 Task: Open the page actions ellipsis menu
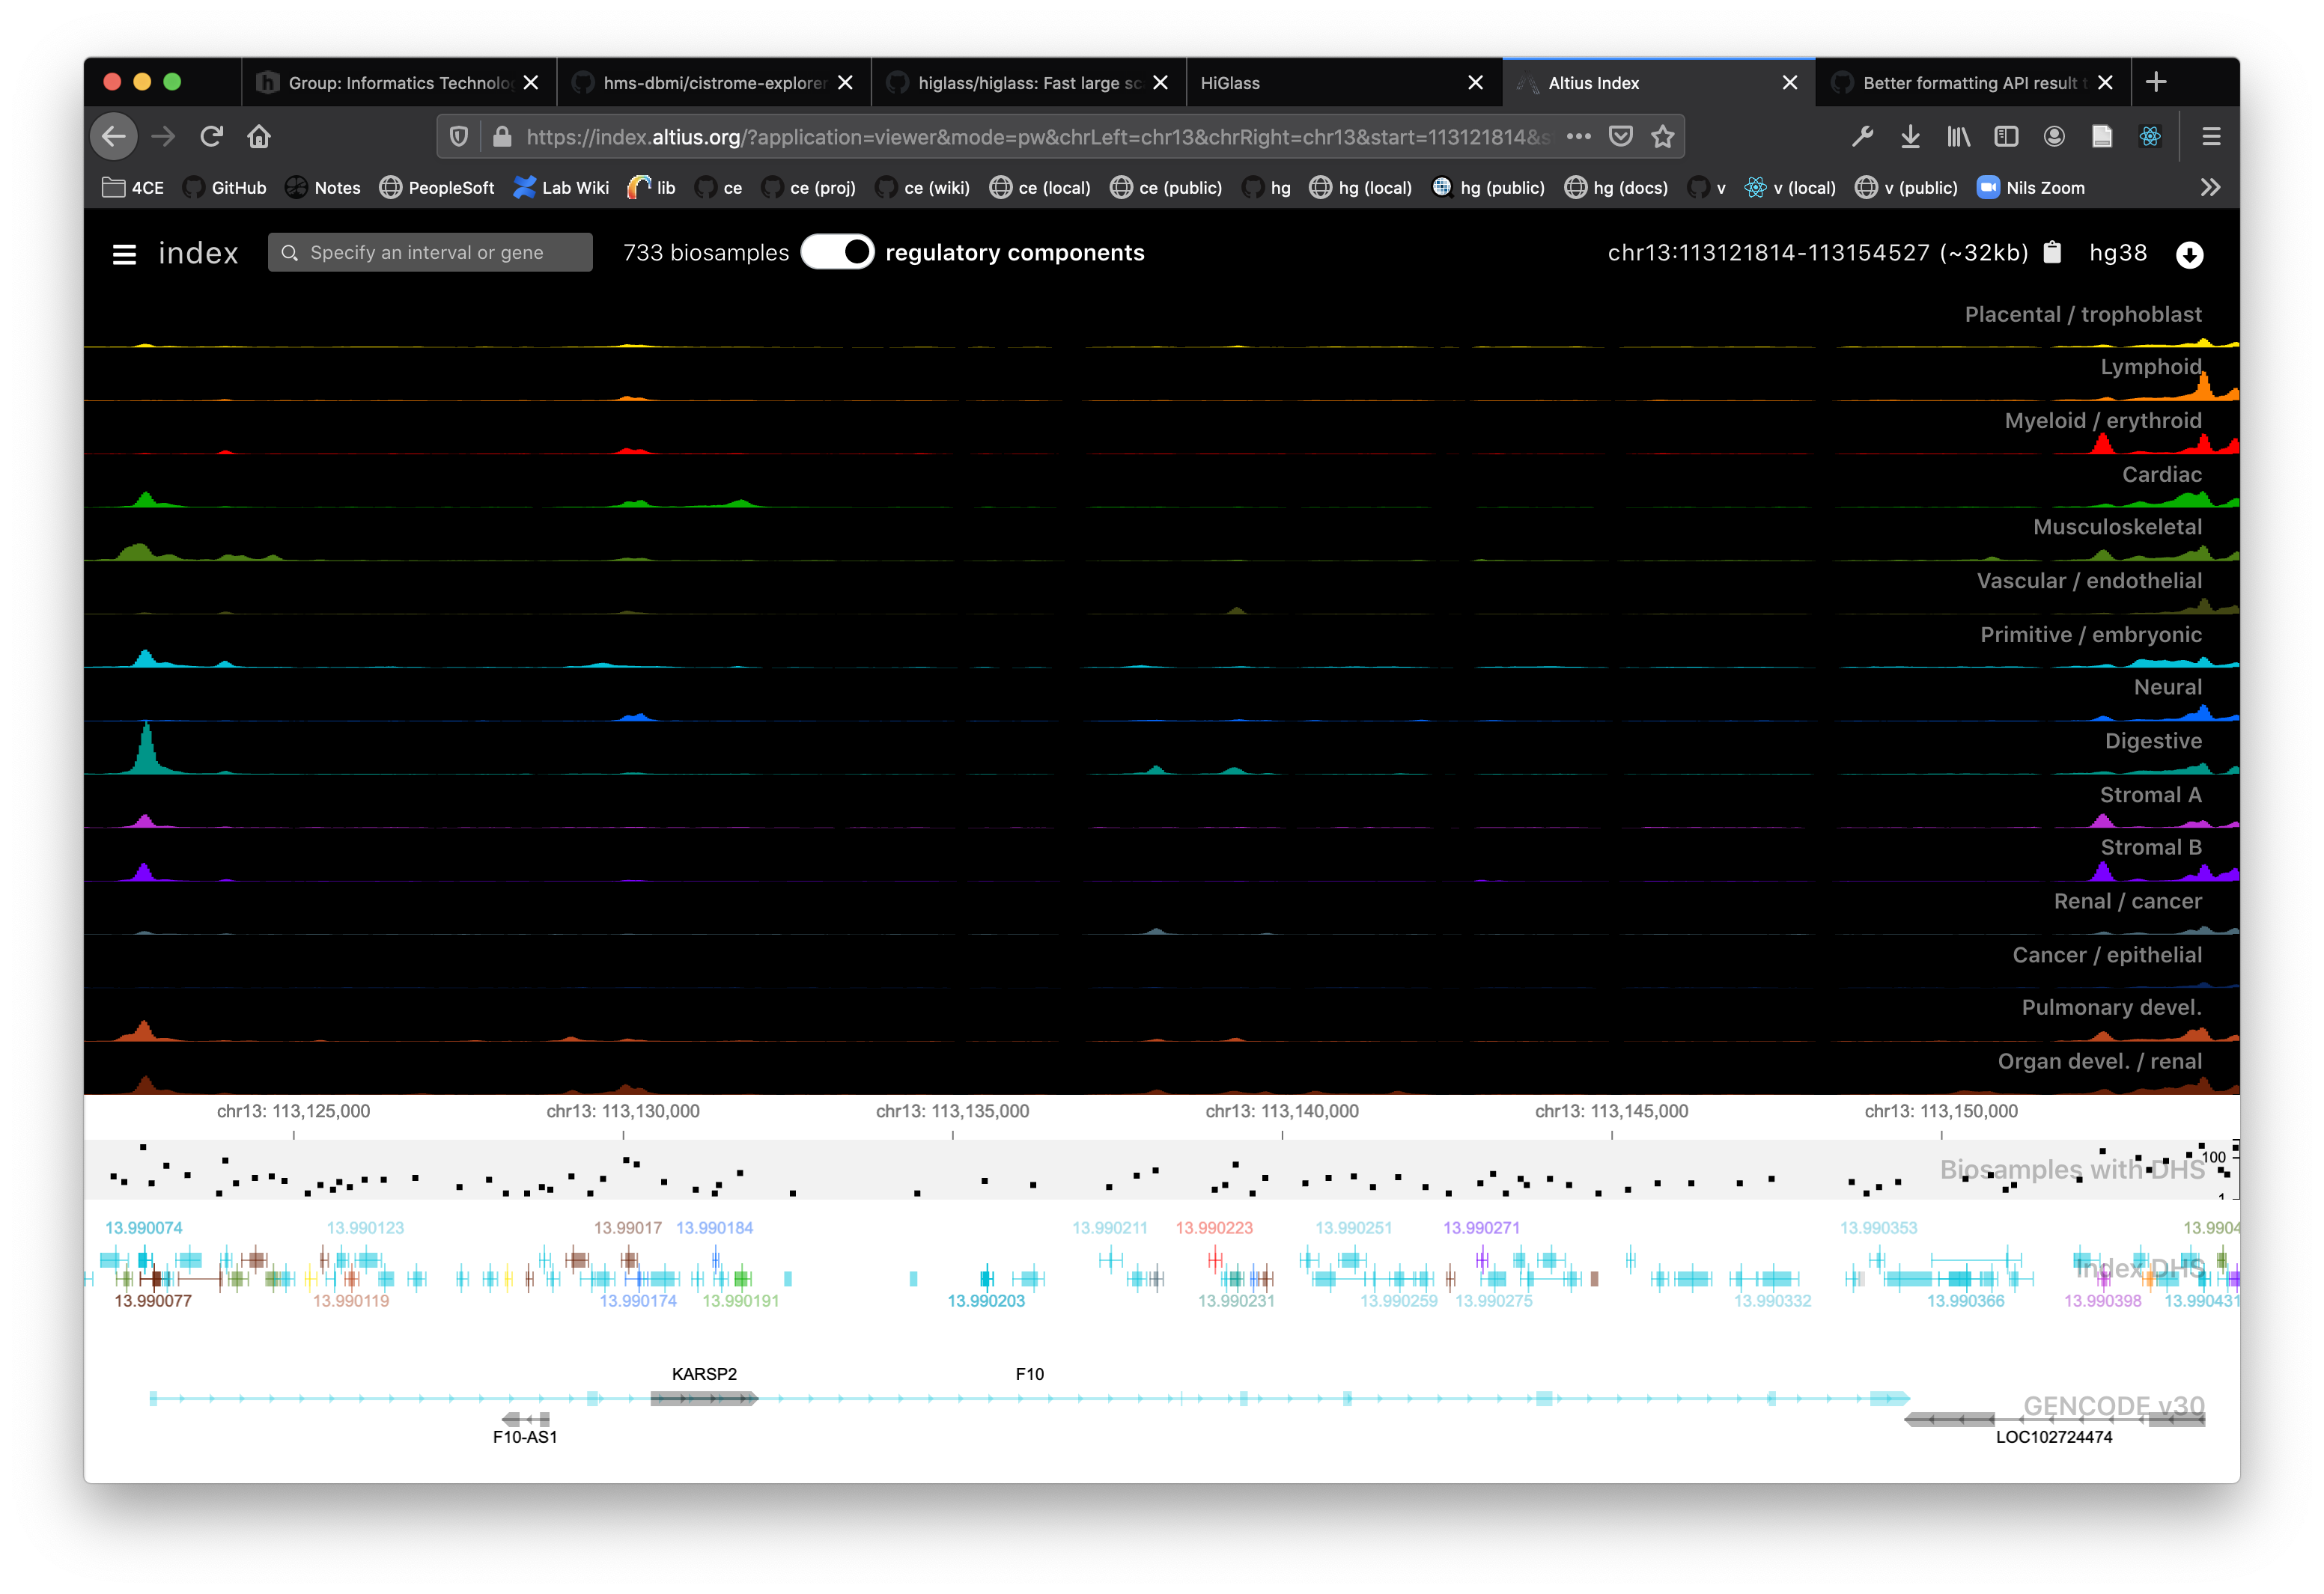click(x=1580, y=136)
